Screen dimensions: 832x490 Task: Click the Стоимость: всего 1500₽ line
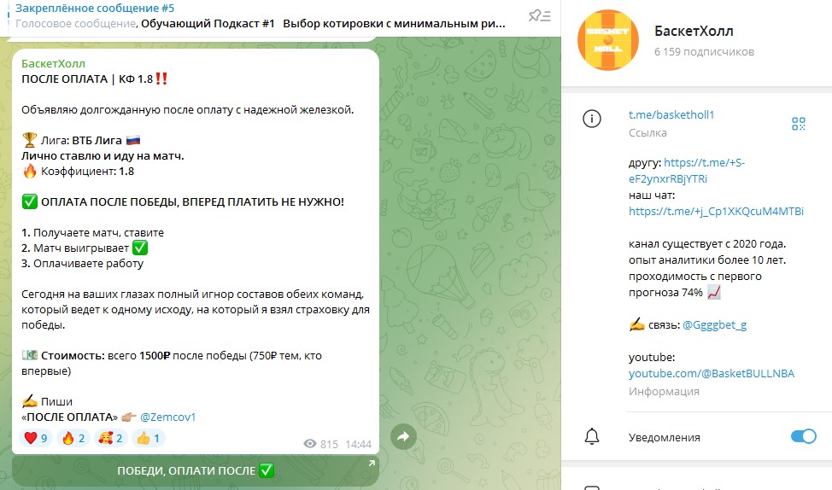172,356
